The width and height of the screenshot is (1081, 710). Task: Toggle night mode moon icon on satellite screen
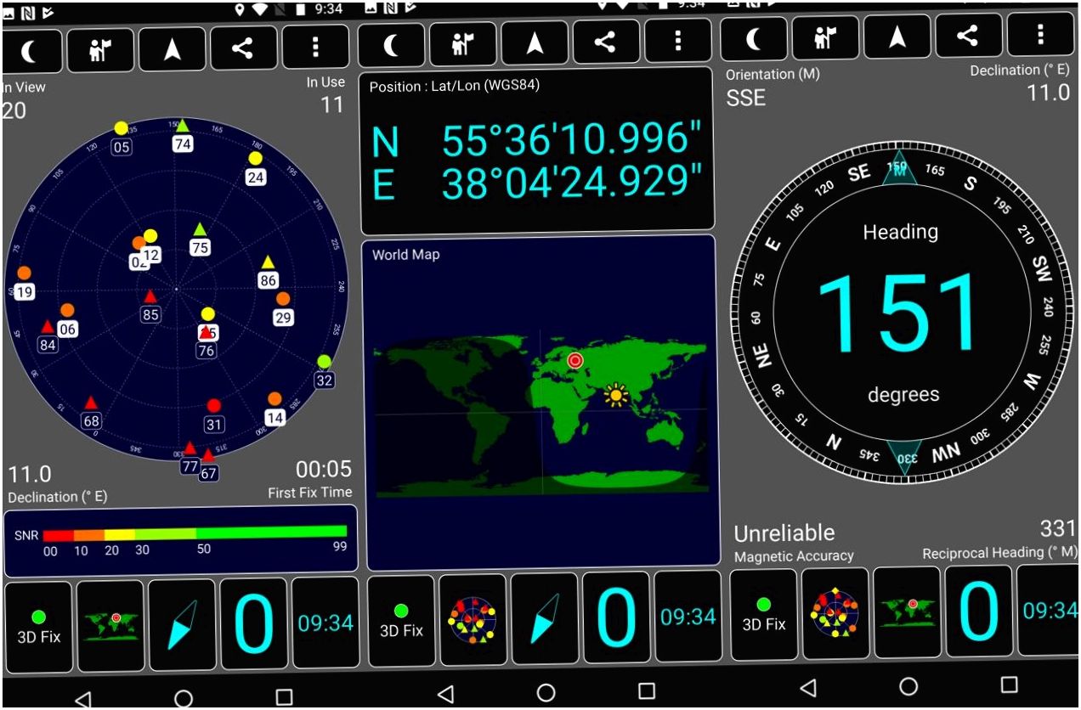[30, 50]
